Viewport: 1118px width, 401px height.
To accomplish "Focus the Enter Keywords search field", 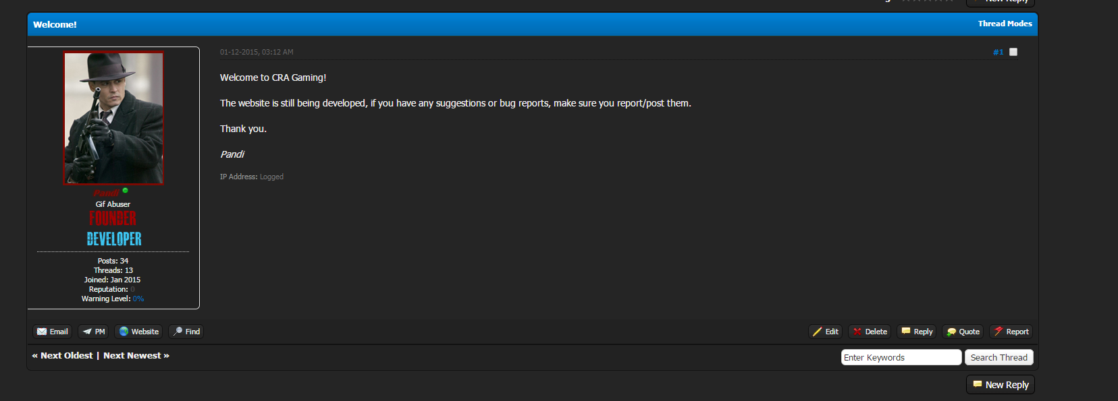I will click(x=901, y=357).
